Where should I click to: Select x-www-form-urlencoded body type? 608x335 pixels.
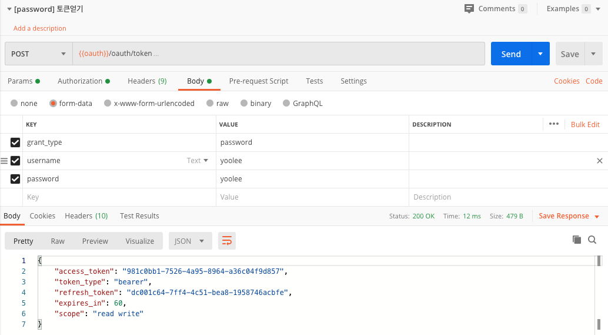(108, 103)
